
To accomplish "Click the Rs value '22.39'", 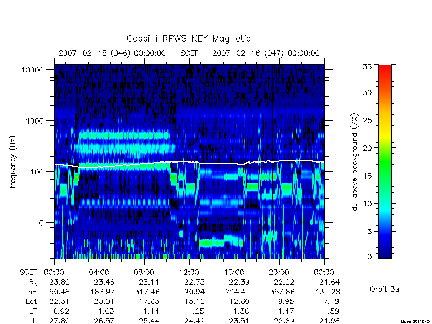I will (x=239, y=282).
